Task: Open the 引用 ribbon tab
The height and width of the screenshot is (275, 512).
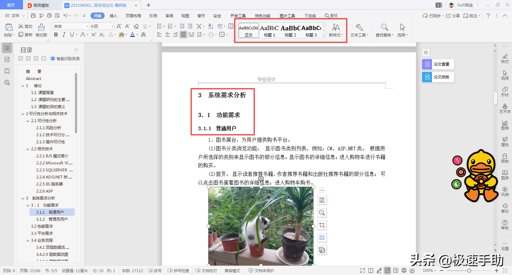Action: (x=153, y=16)
